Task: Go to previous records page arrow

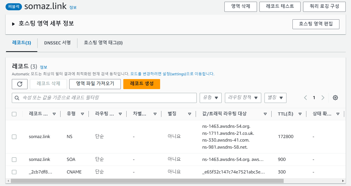Action: [x=306, y=98]
